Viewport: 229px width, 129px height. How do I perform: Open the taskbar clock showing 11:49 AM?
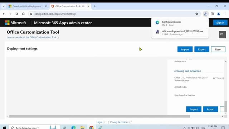213,127
